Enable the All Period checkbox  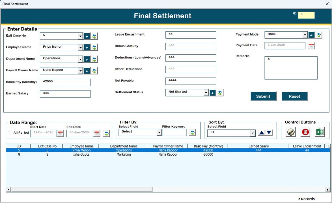10,133
